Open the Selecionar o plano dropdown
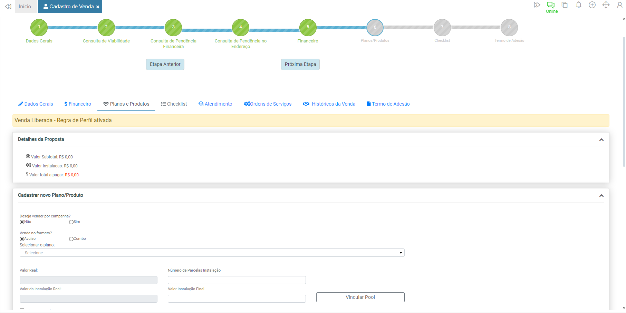Viewport: 626px width, 313px height. coord(212,253)
